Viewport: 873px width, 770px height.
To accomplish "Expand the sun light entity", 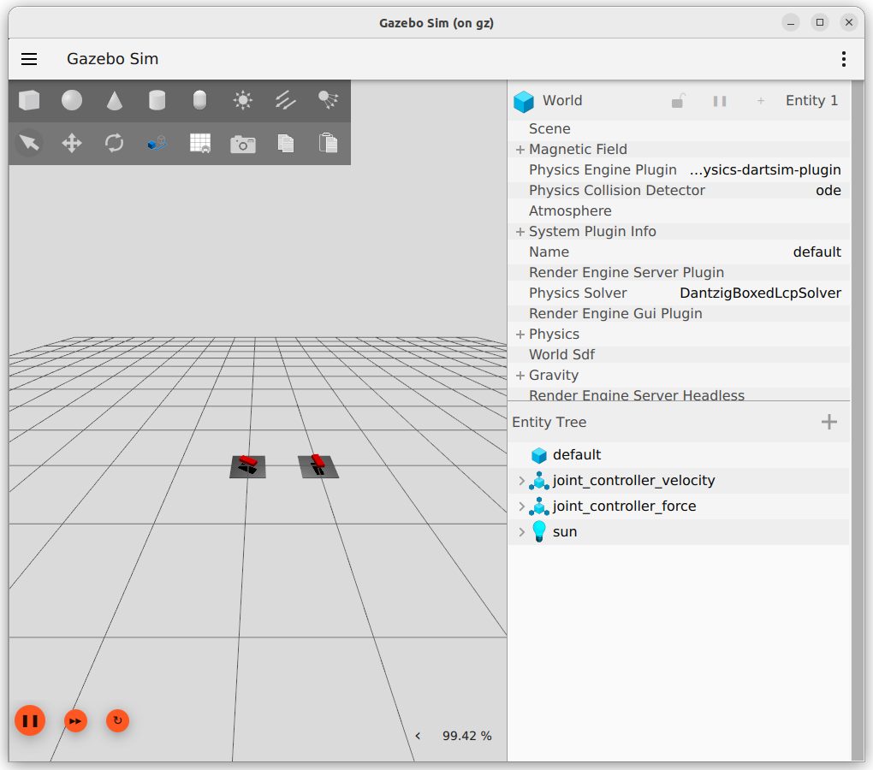I will (522, 532).
